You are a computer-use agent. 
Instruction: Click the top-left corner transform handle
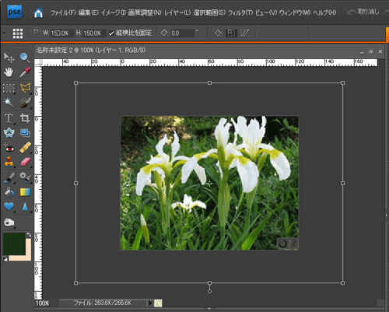(x=76, y=83)
